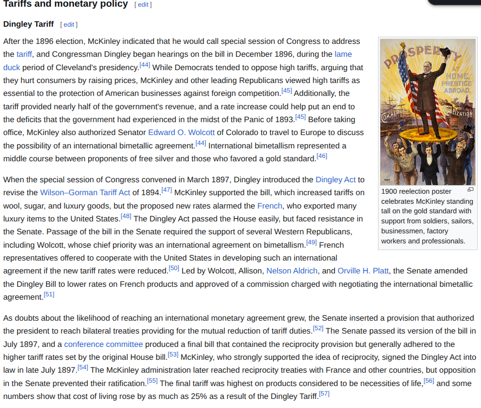Image resolution: width=481 pixels, height=408 pixels.
Task: Jump to citation 50 after rates were reduced
Action: pyautogui.click(x=174, y=268)
